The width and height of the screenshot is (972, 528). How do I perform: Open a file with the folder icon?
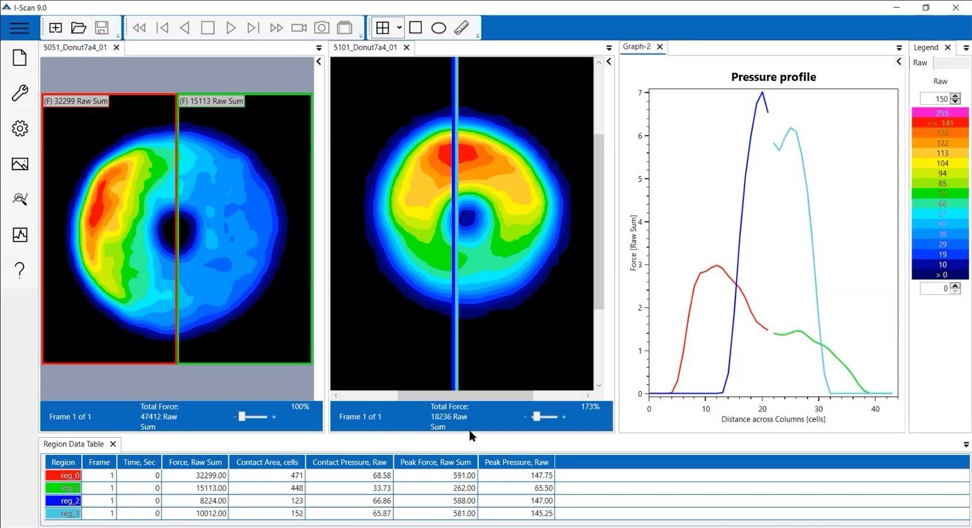78,28
